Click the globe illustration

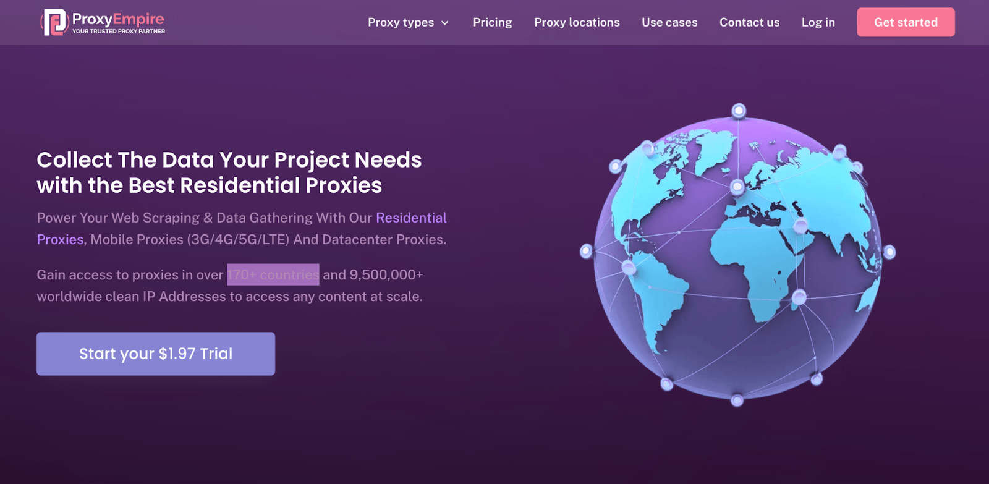click(737, 255)
